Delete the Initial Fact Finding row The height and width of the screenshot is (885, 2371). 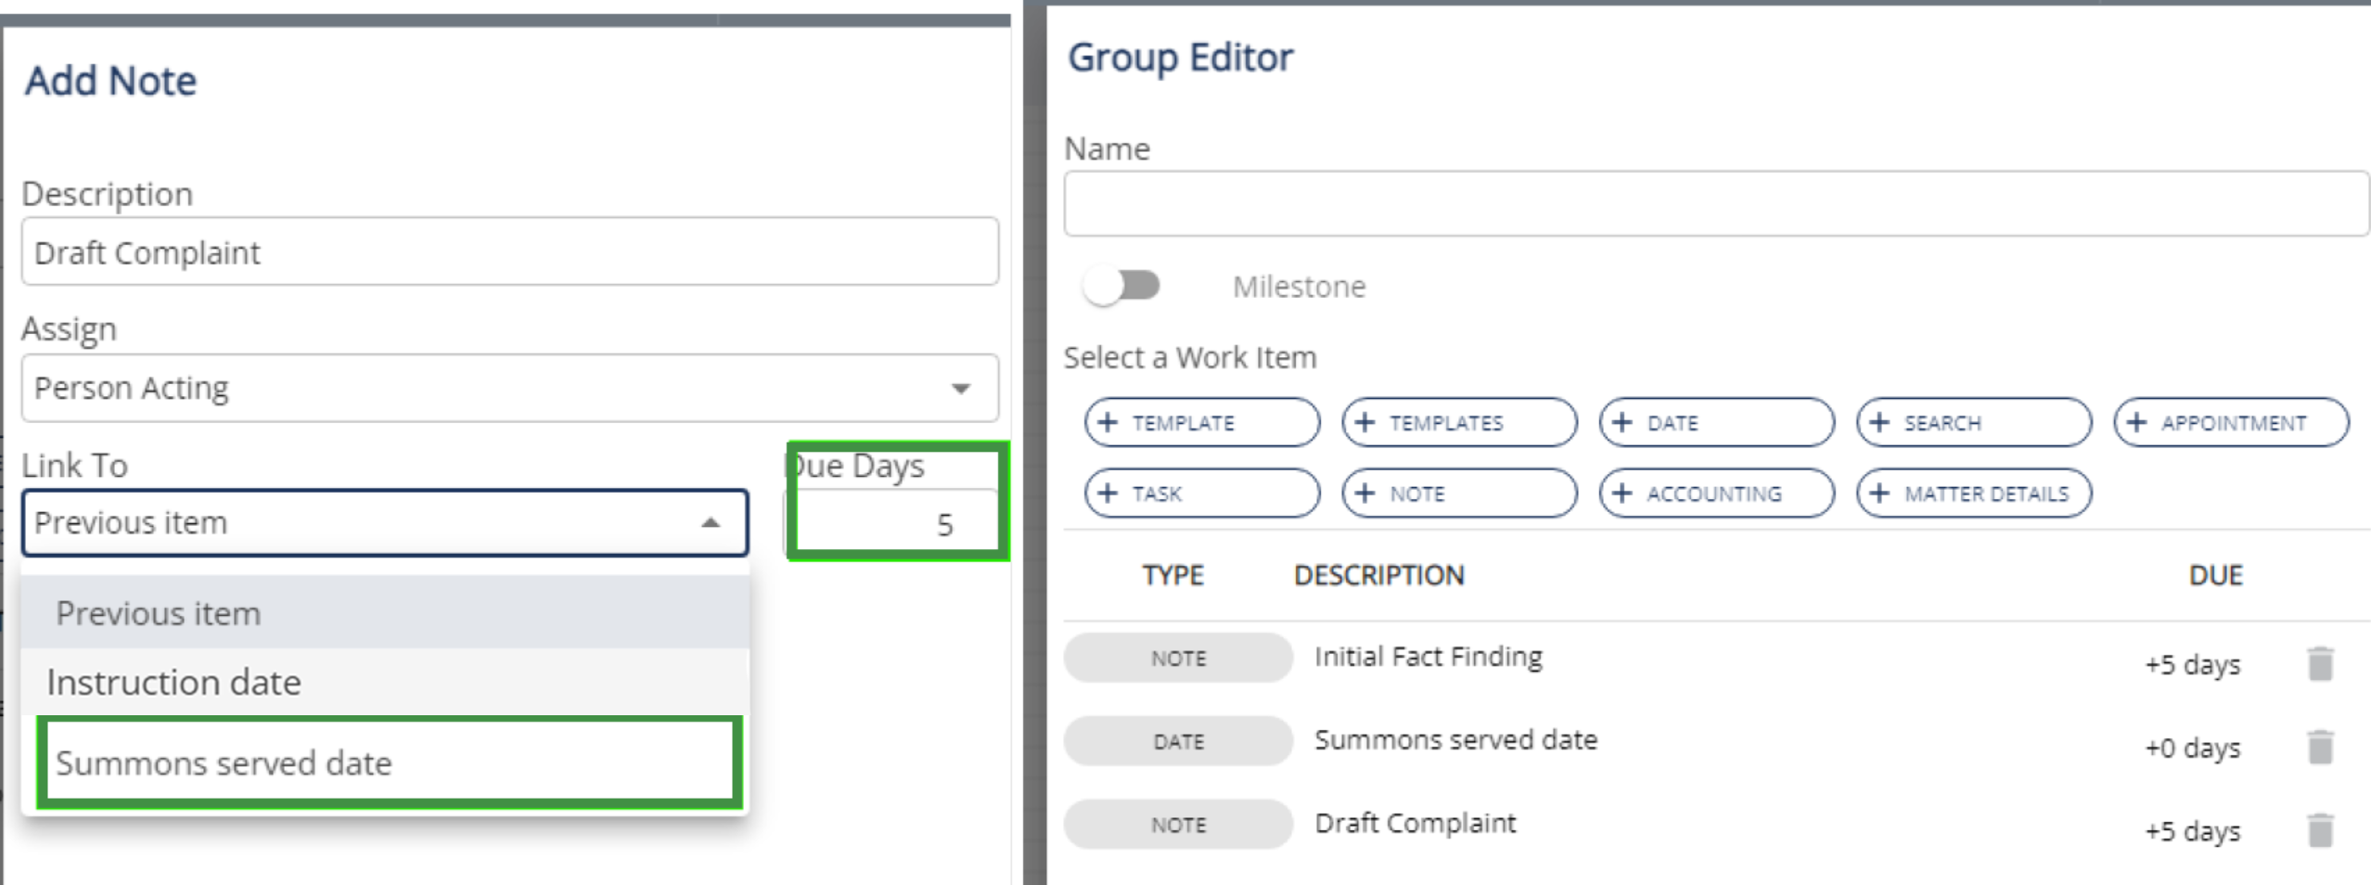click(x=2319, y=664)
